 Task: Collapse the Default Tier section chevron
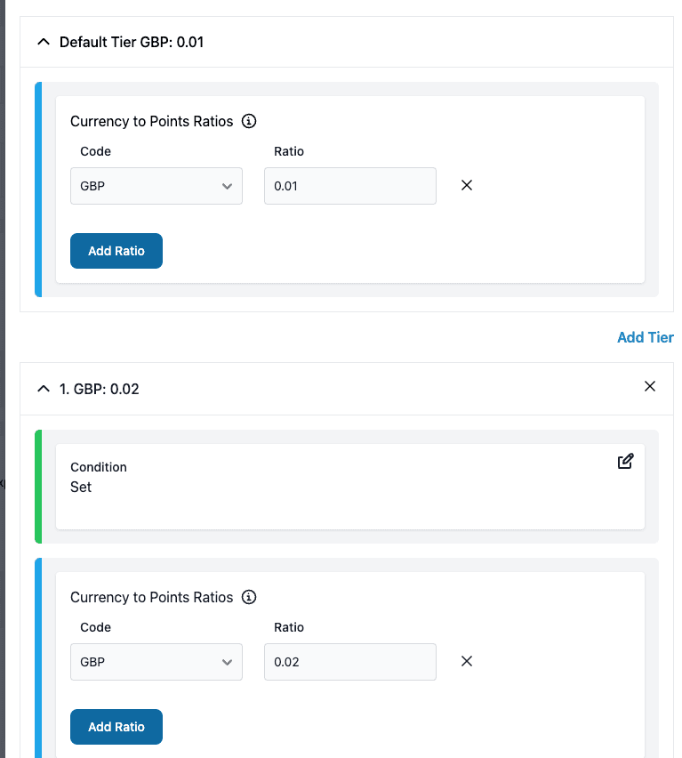43,42
